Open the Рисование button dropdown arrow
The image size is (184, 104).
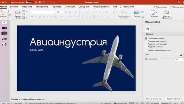156,12
